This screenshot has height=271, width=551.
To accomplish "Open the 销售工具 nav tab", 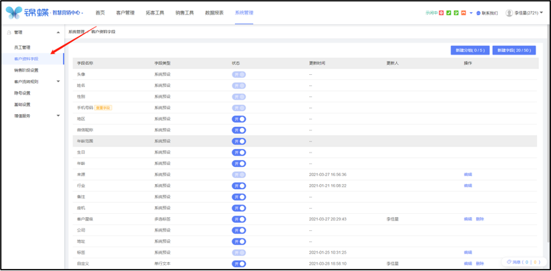I will point(185,13).
